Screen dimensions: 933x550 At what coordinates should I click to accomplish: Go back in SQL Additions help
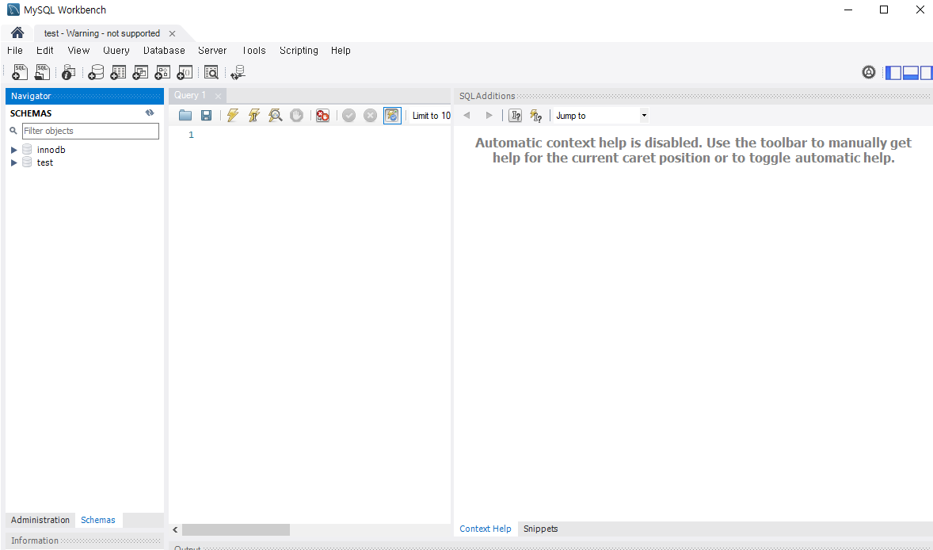(x=466, y=116)
